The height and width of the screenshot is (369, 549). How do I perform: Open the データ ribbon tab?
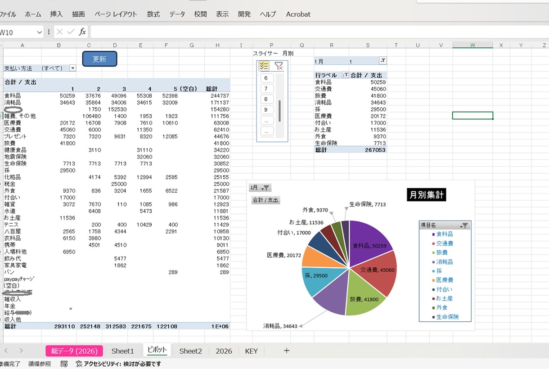(x=177, y=14)
